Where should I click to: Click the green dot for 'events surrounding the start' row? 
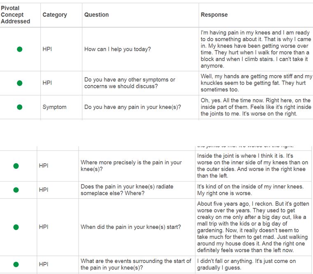click(16, 265)
